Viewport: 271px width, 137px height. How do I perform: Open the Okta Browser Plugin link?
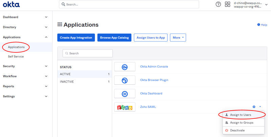tap(154, 80)
